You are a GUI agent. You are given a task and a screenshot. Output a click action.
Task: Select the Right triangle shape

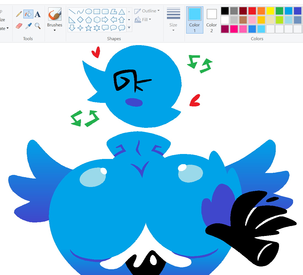point(72,20)
